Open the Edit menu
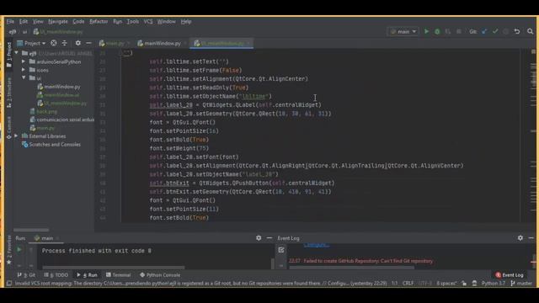Image resolution: width=539 pixels, height=303 pixels. (24, 21)
